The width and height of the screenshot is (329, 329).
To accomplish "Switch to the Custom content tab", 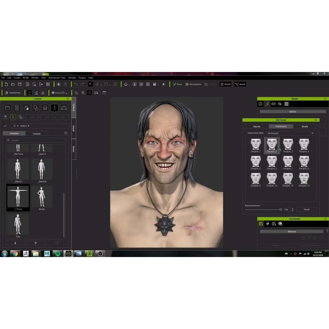I will [37, 133].
